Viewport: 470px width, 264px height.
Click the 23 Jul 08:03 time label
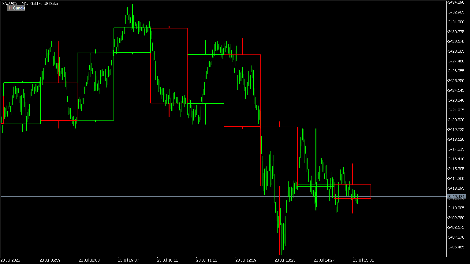click(x=89, y=260)
